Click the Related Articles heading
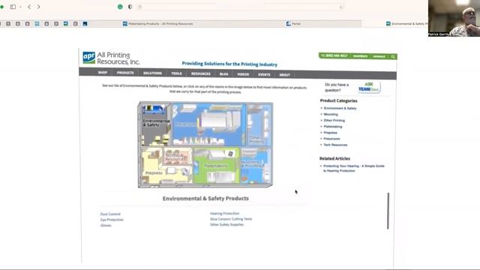Screen dimensions: 480x270 334,158
